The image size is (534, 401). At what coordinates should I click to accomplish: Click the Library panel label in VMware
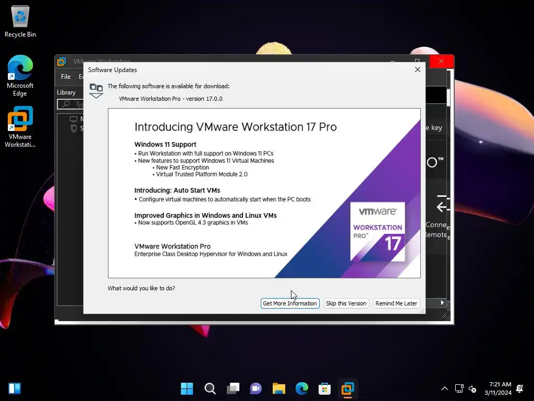tap(66, 92)
